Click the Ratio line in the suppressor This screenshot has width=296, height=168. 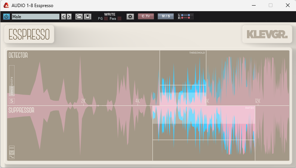point(204,140)
